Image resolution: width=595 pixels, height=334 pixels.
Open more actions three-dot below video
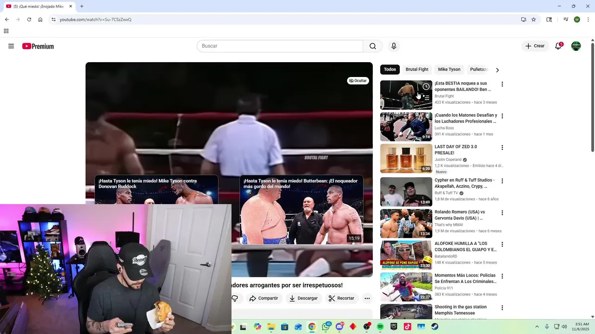(x=367, y=298)
